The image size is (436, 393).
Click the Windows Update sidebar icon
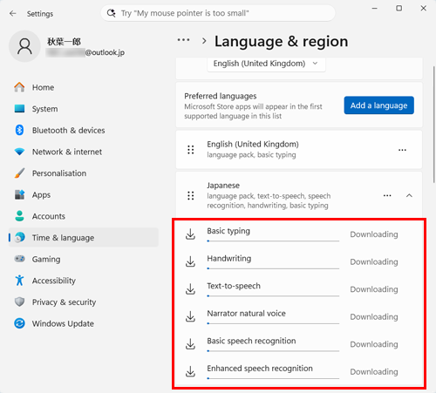coord(19,323)
